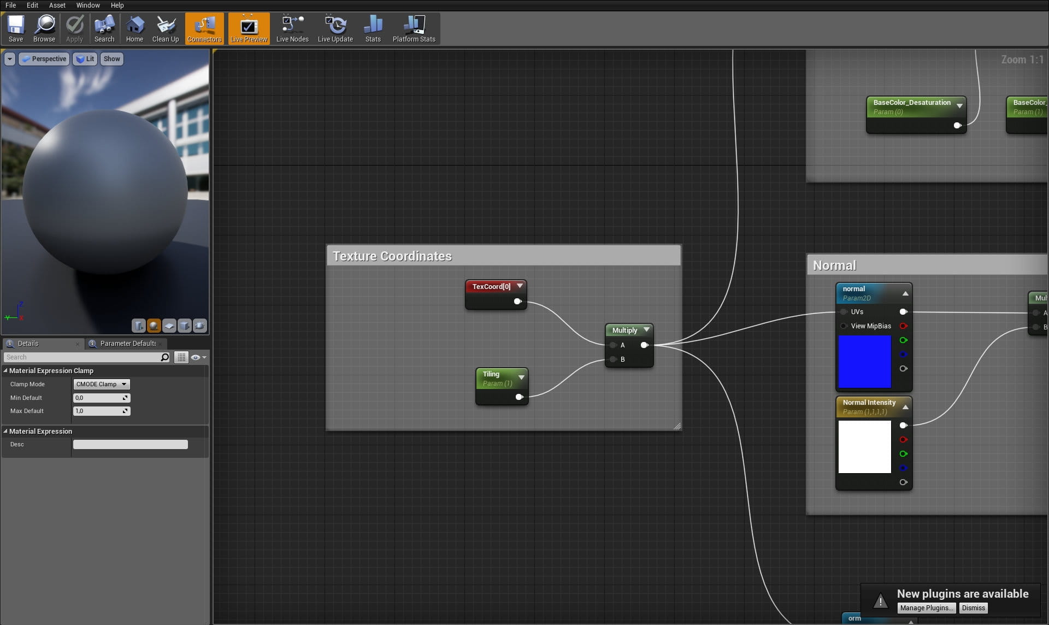This screenshot has width=1049, height=625.
Task: Set preview mesh to plane
Action: tap(169, 326)
